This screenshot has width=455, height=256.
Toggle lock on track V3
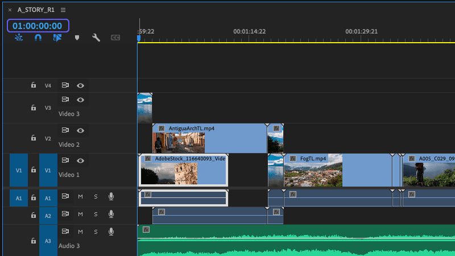pos(34,108)
